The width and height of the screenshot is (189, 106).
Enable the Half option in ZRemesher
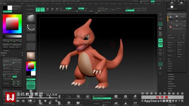[5, 77]
